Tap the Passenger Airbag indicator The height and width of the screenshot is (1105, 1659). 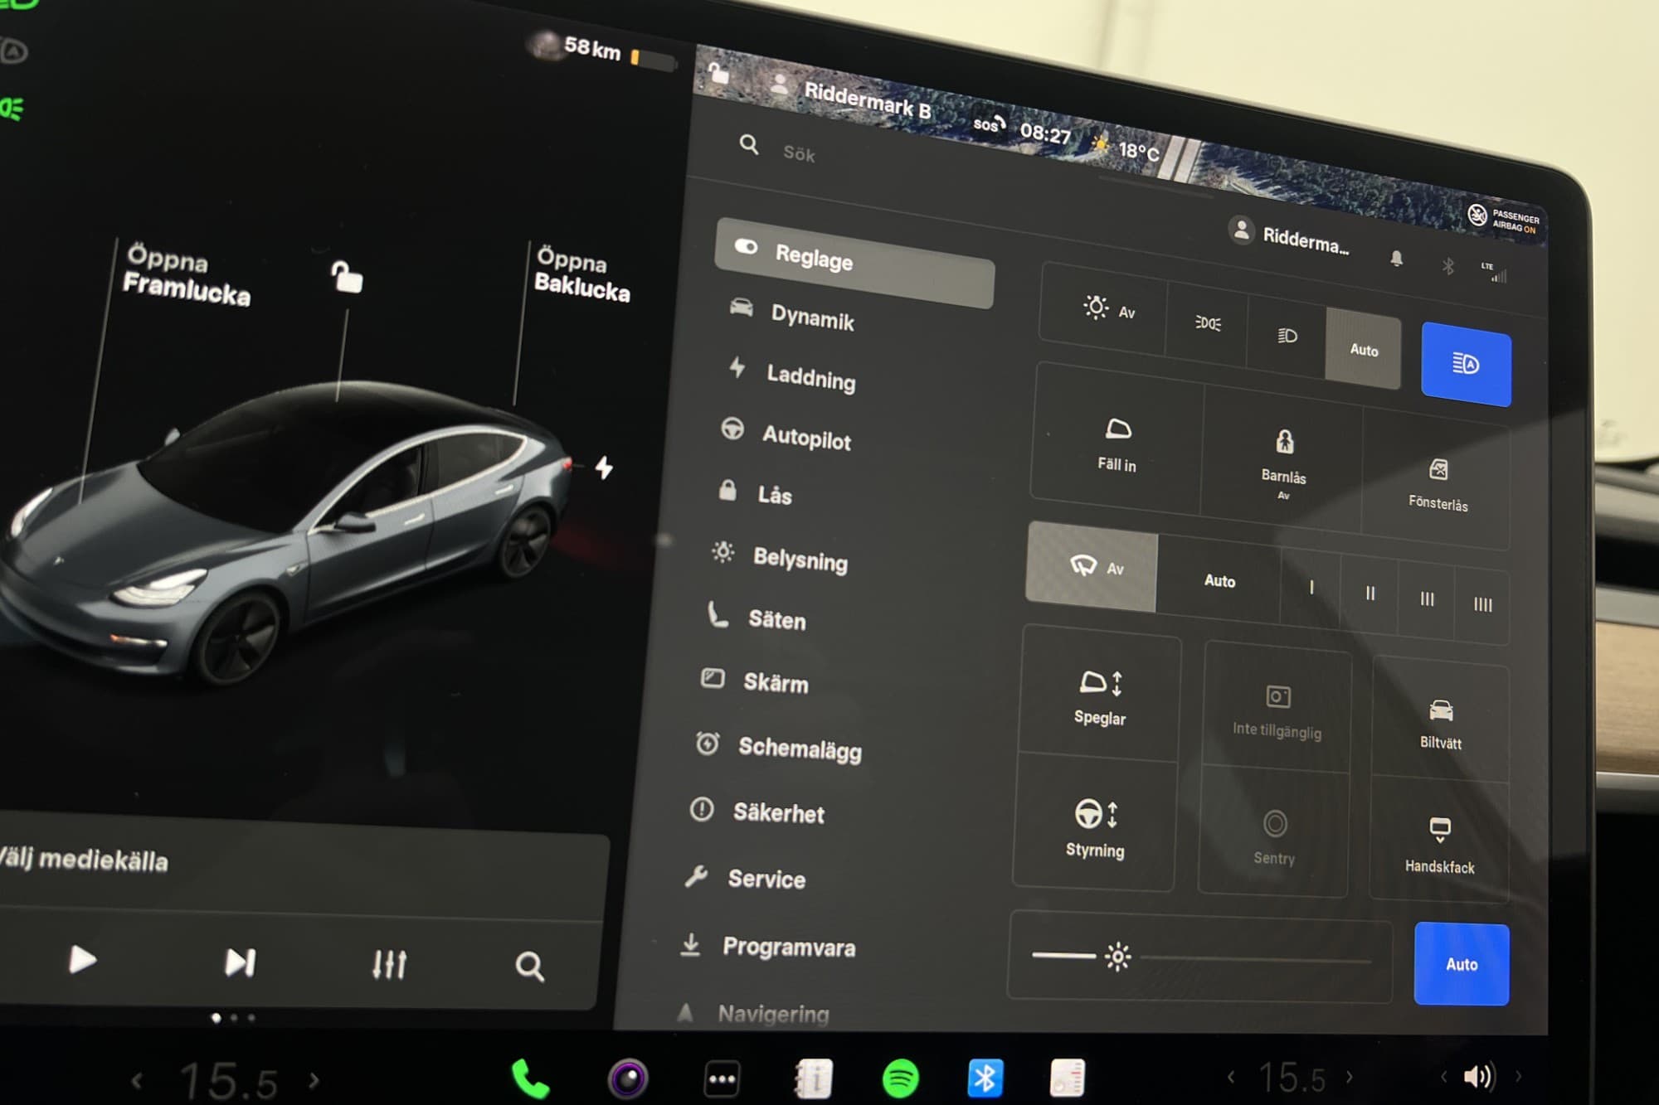click(x=1504, y=220)
